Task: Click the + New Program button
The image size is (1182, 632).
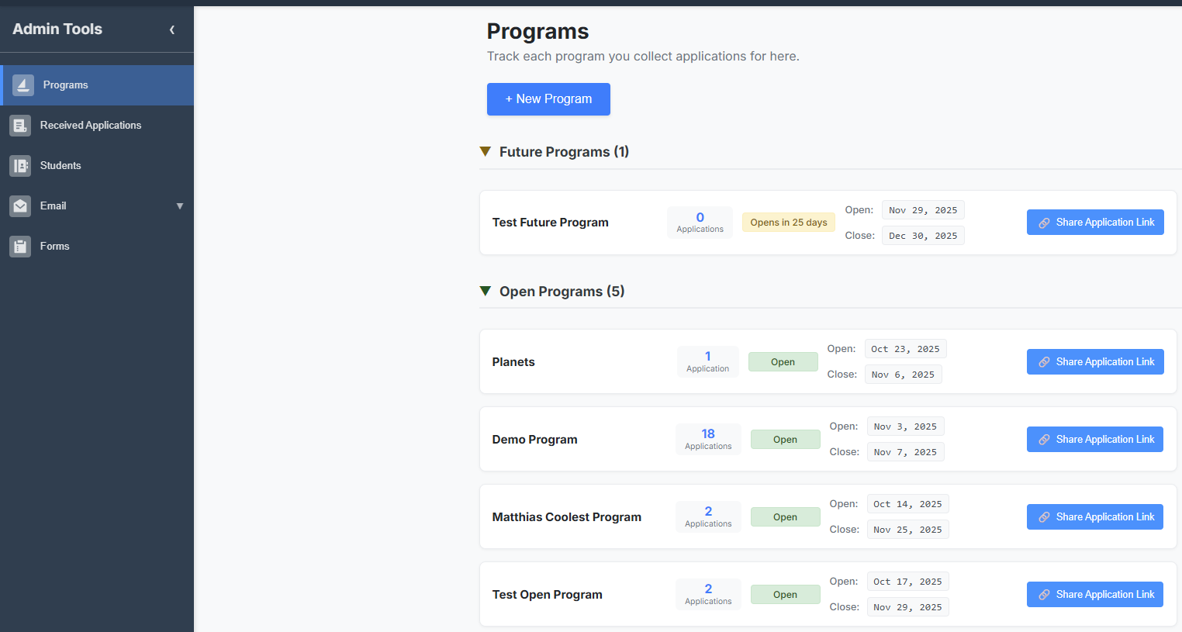Action: 548,98
